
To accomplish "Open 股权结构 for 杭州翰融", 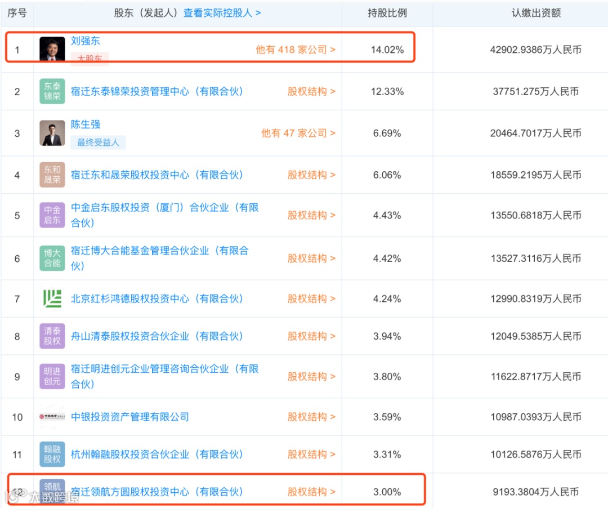I will click(x=311, y=454).
